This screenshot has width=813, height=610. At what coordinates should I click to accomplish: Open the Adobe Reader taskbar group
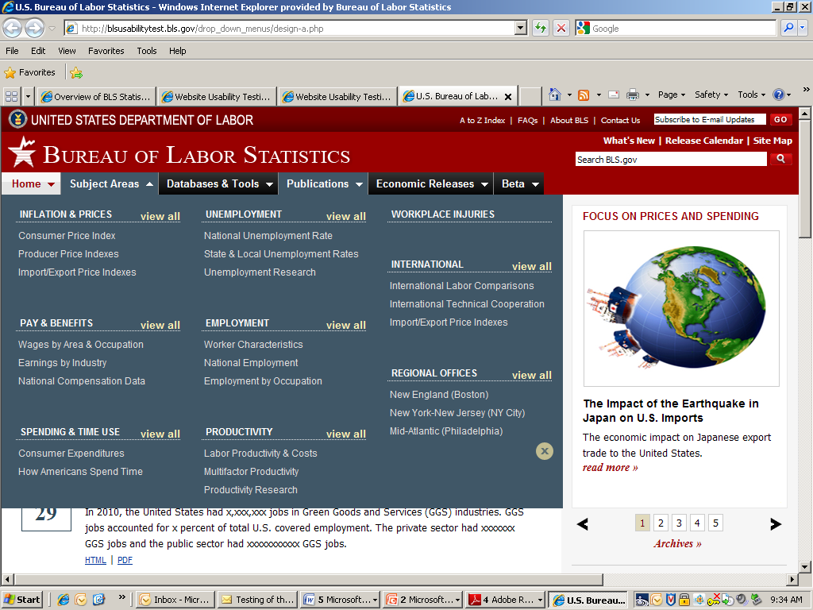(505, 600)
